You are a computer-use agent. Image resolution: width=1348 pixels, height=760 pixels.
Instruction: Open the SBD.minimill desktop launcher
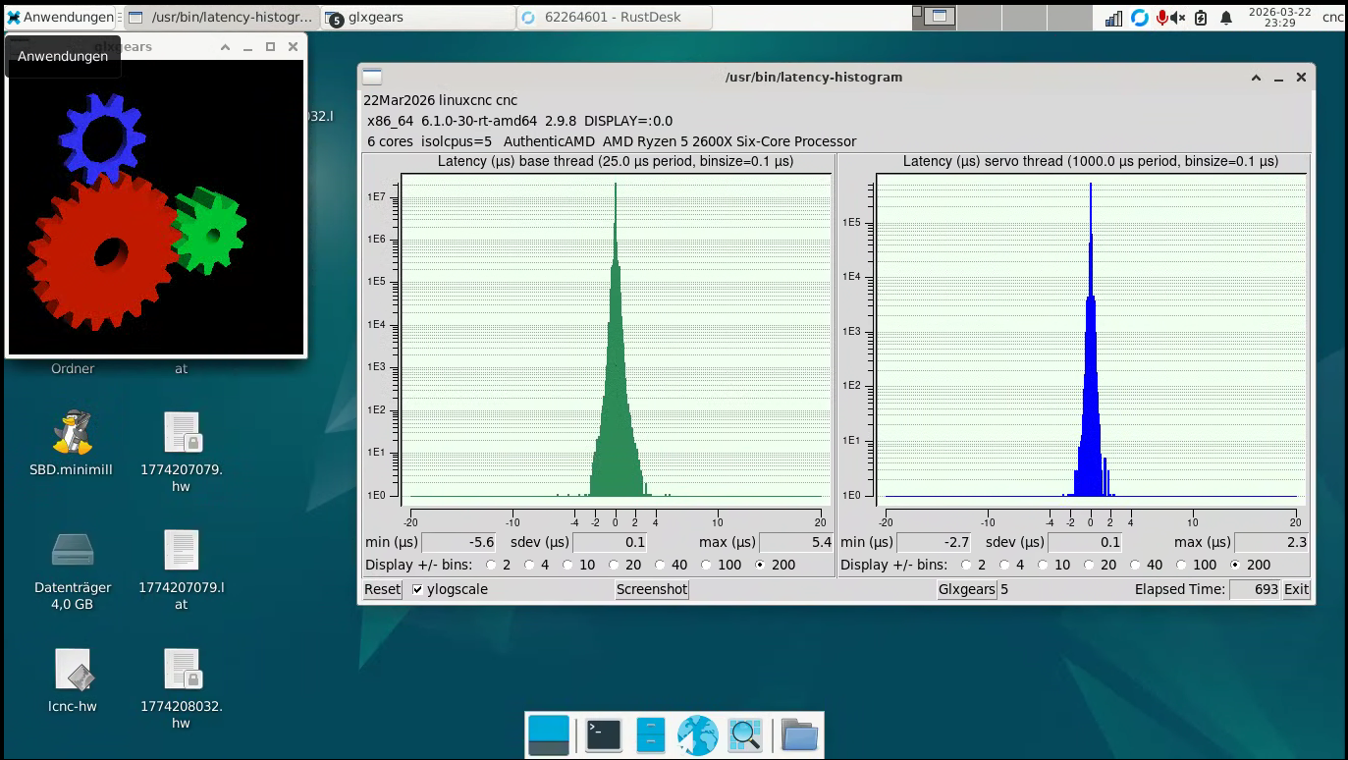coord(72,433)
